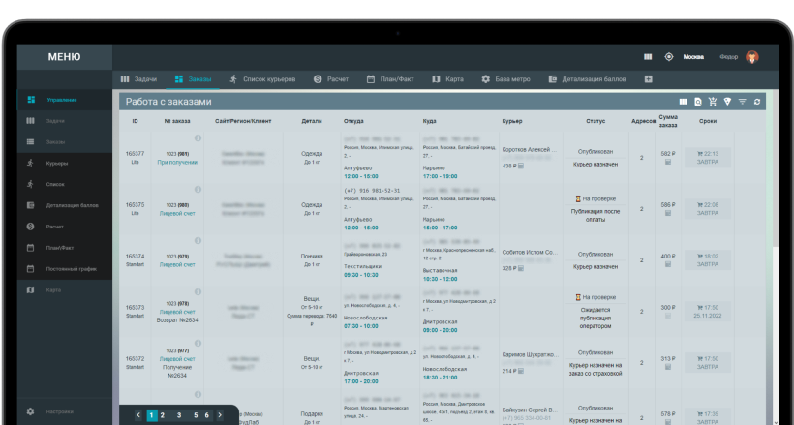The height and width of the screenshot is (425, 794).
Task: Select Управление in the left sidebar
Action: coord(65,100)
